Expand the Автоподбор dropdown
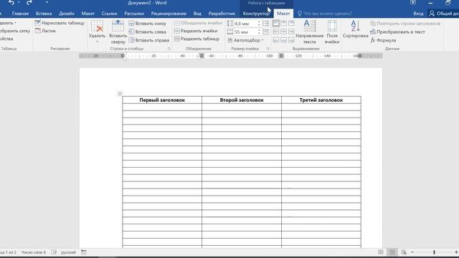The width and height of the screenshot is (459, 258). tap(245, 40)
